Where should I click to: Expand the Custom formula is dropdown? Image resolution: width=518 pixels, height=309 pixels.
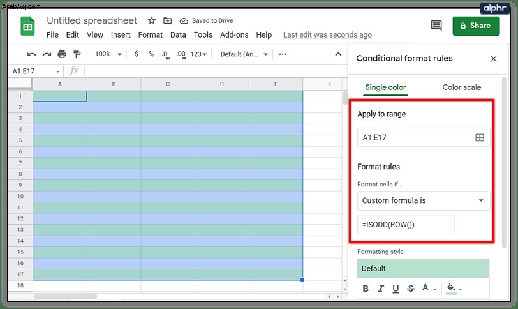(x=424, y=200)
